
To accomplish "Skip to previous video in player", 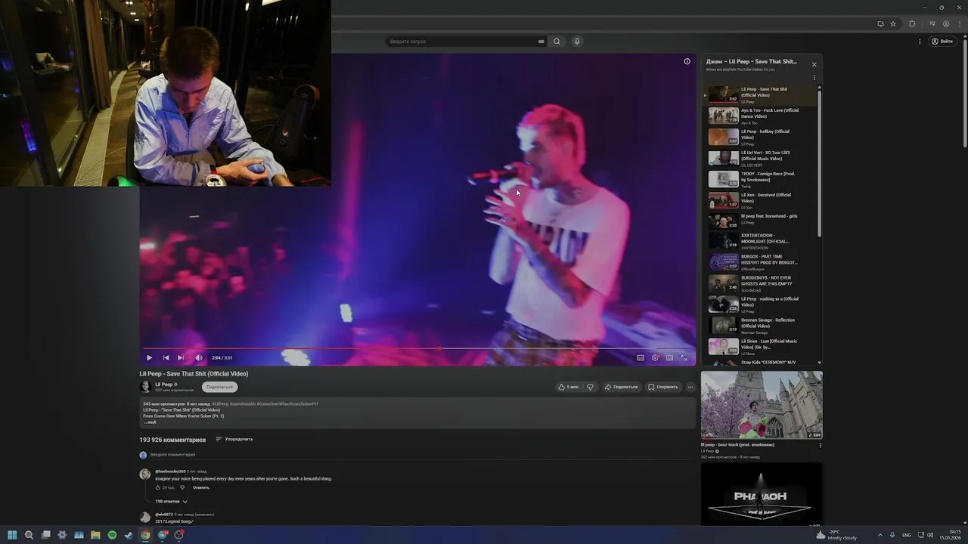I will (x=166, y=357).
